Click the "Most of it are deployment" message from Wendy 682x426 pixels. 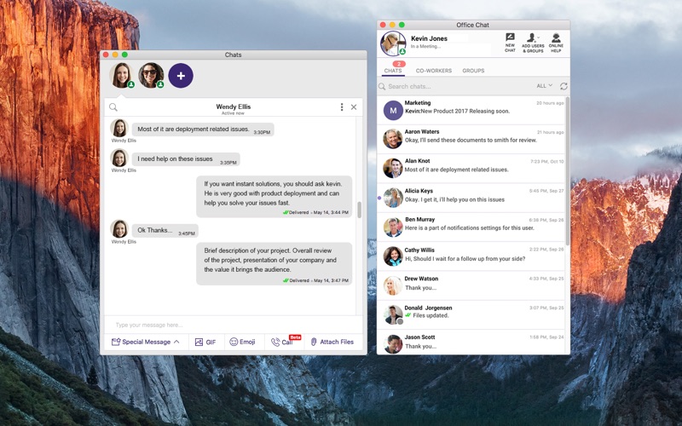click(203, 130)
